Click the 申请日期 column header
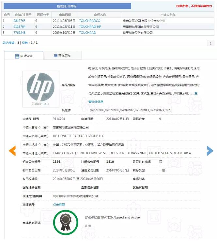 [x=65, y=15]
